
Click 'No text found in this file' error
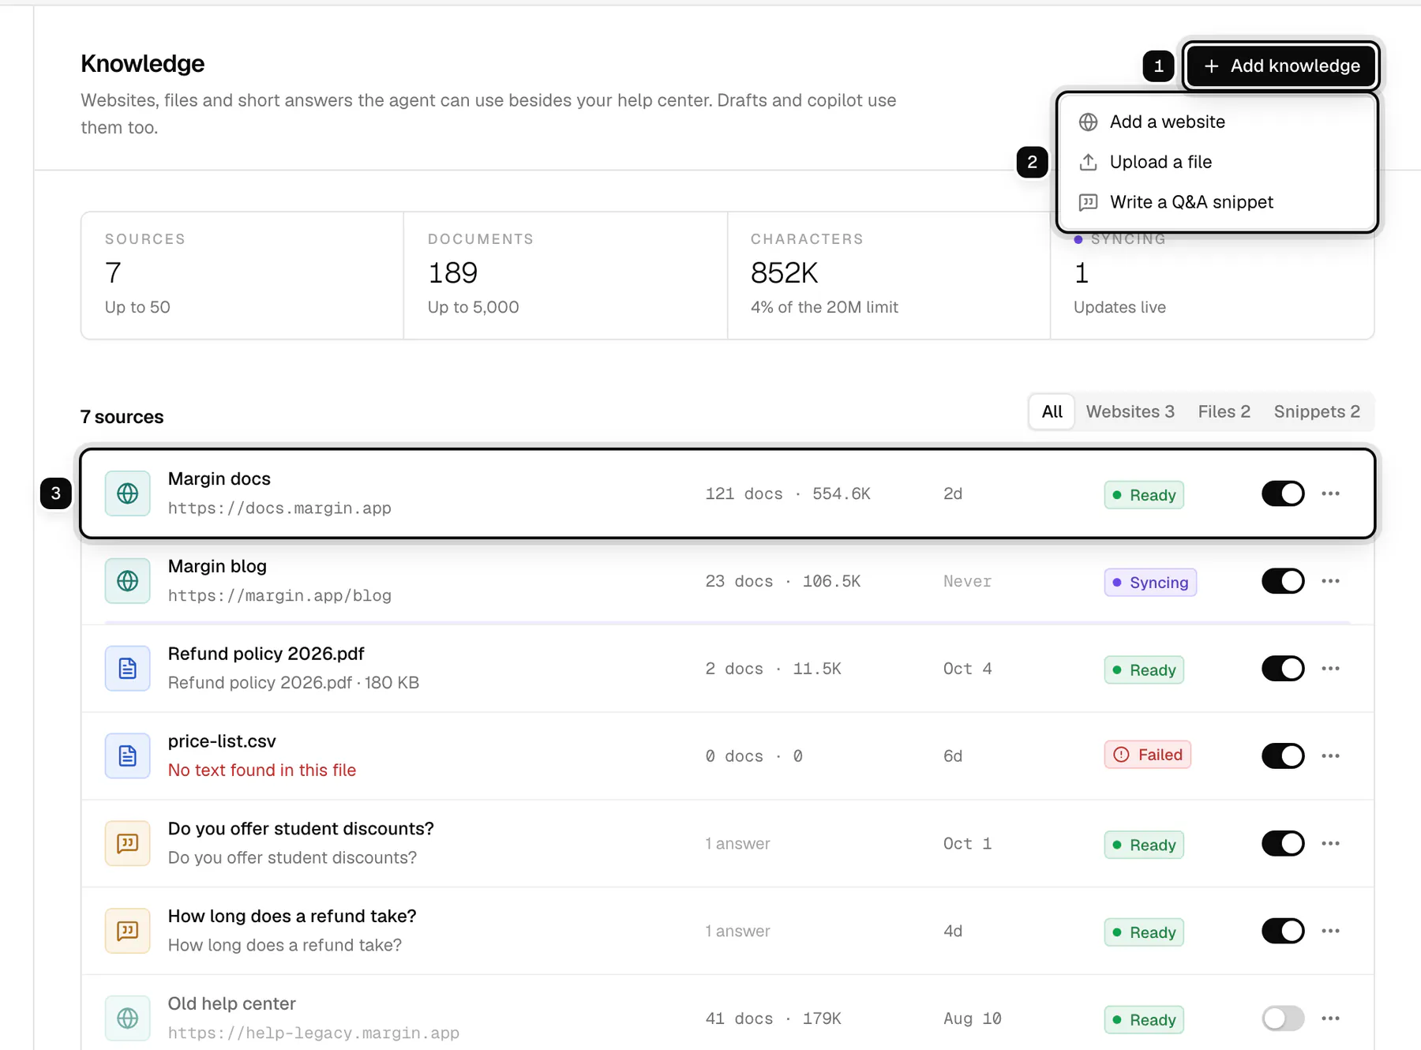262,771
